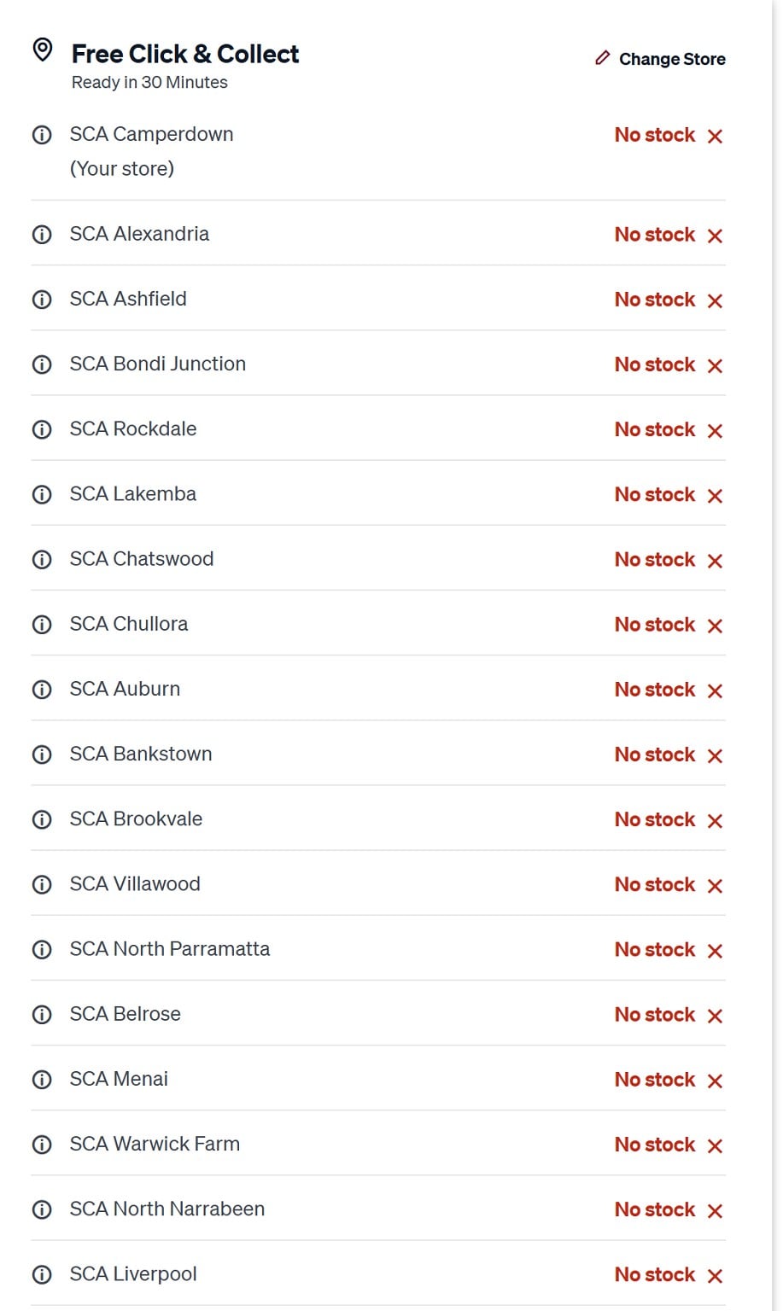Open SCA Bankstown info icon
The width and height of the screenshot is (783, 1311).
click(x=42, y=755)
